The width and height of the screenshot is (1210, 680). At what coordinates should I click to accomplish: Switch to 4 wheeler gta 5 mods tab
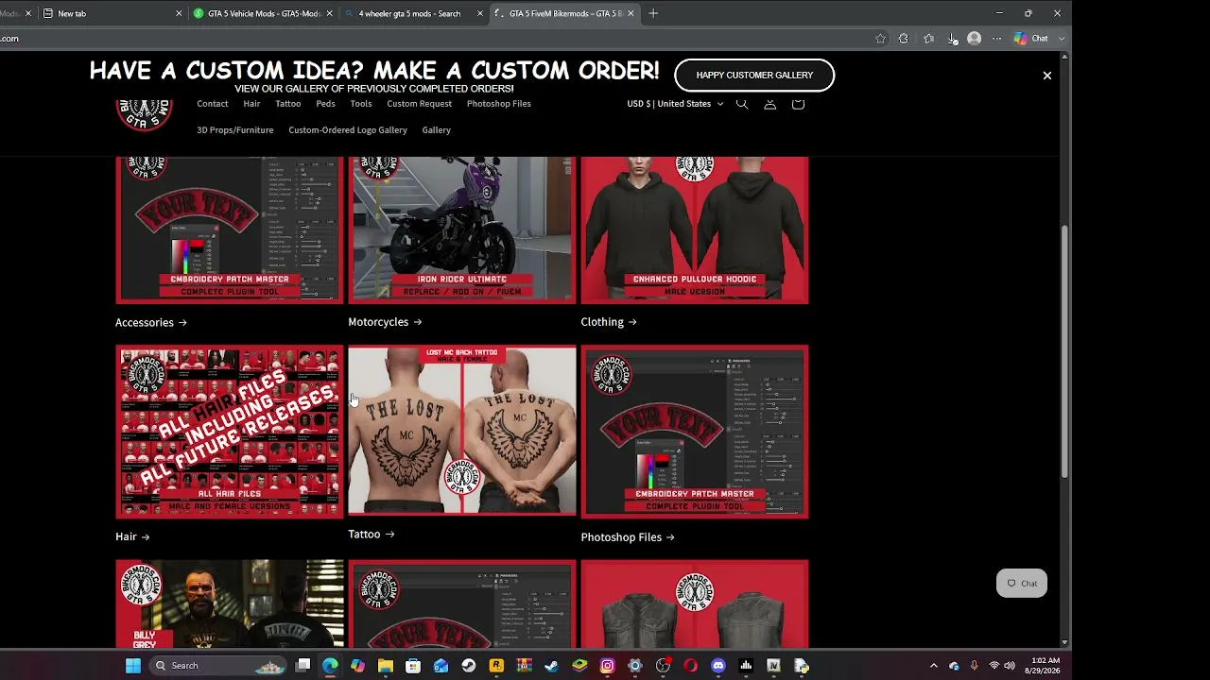414,13
